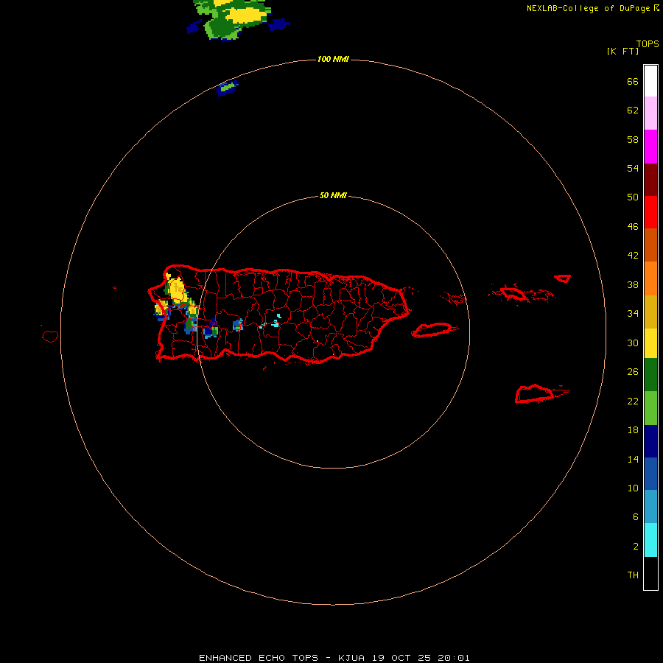Click the light green 26 kft swatch

[x=650, y=408]
